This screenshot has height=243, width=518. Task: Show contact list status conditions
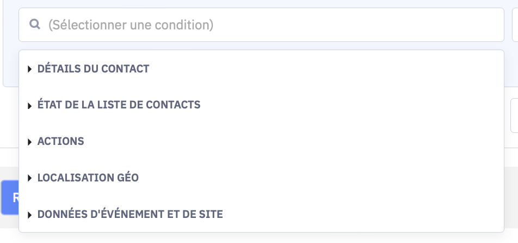(x=261, y=105)
